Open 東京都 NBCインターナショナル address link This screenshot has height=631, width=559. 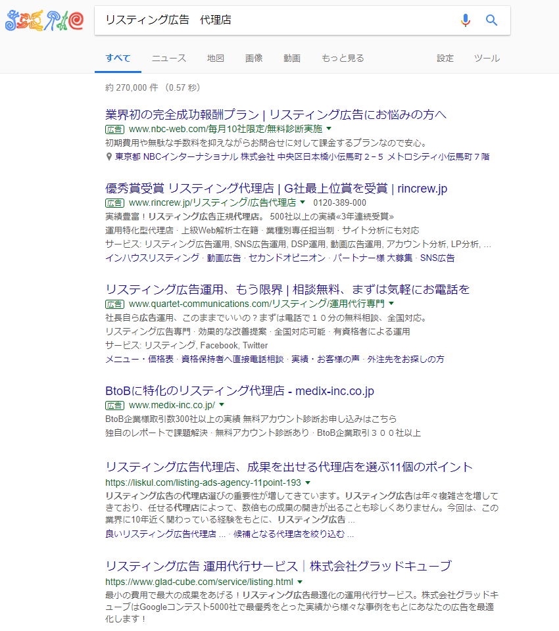pos(302,156)
